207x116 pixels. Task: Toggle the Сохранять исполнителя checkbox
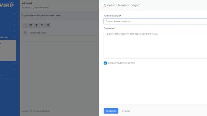pyautogui.click(x=105, y=63)
